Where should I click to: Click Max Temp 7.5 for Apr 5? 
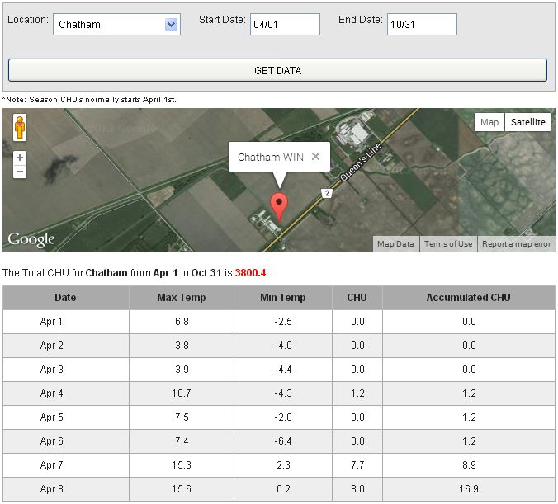tap(182, 417)
